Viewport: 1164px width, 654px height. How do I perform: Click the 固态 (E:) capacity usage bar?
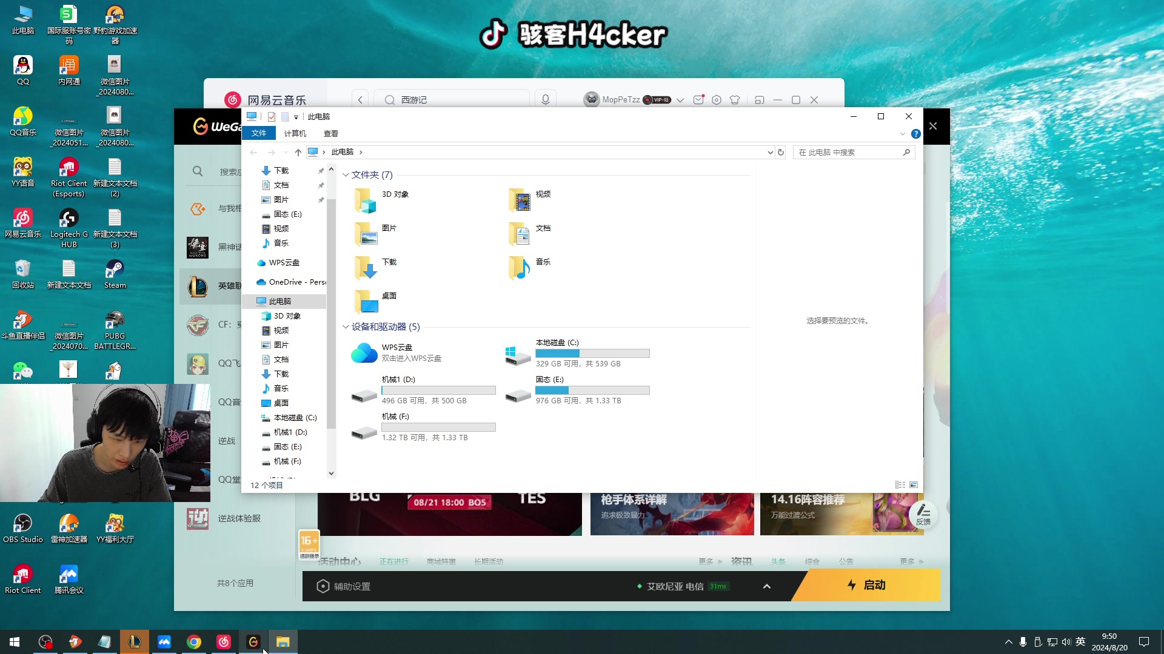coord(592,390)
